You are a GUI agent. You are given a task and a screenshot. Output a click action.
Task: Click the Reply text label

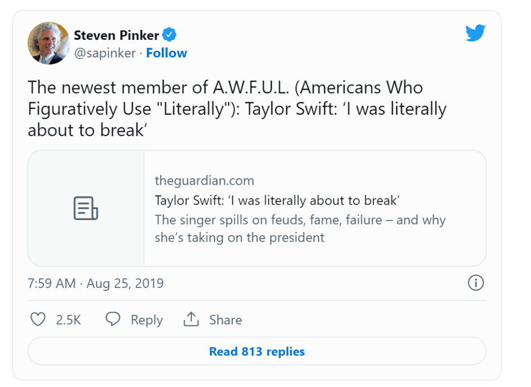147,320
